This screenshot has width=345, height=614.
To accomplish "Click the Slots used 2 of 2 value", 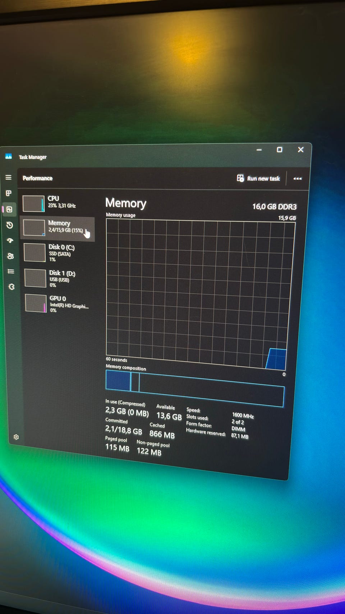I will (238, 422).
